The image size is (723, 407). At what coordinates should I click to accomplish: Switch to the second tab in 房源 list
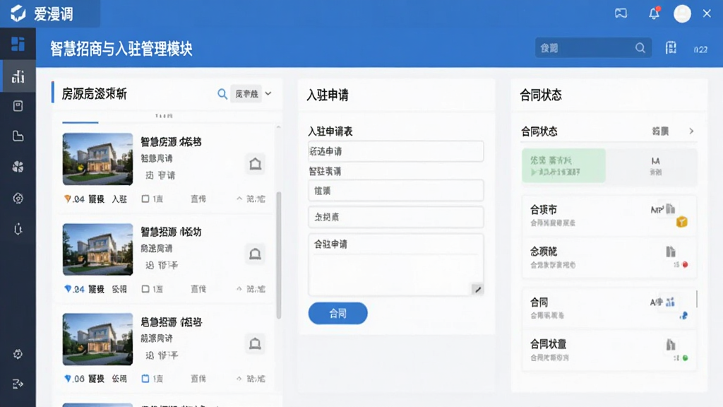(164, 117)
